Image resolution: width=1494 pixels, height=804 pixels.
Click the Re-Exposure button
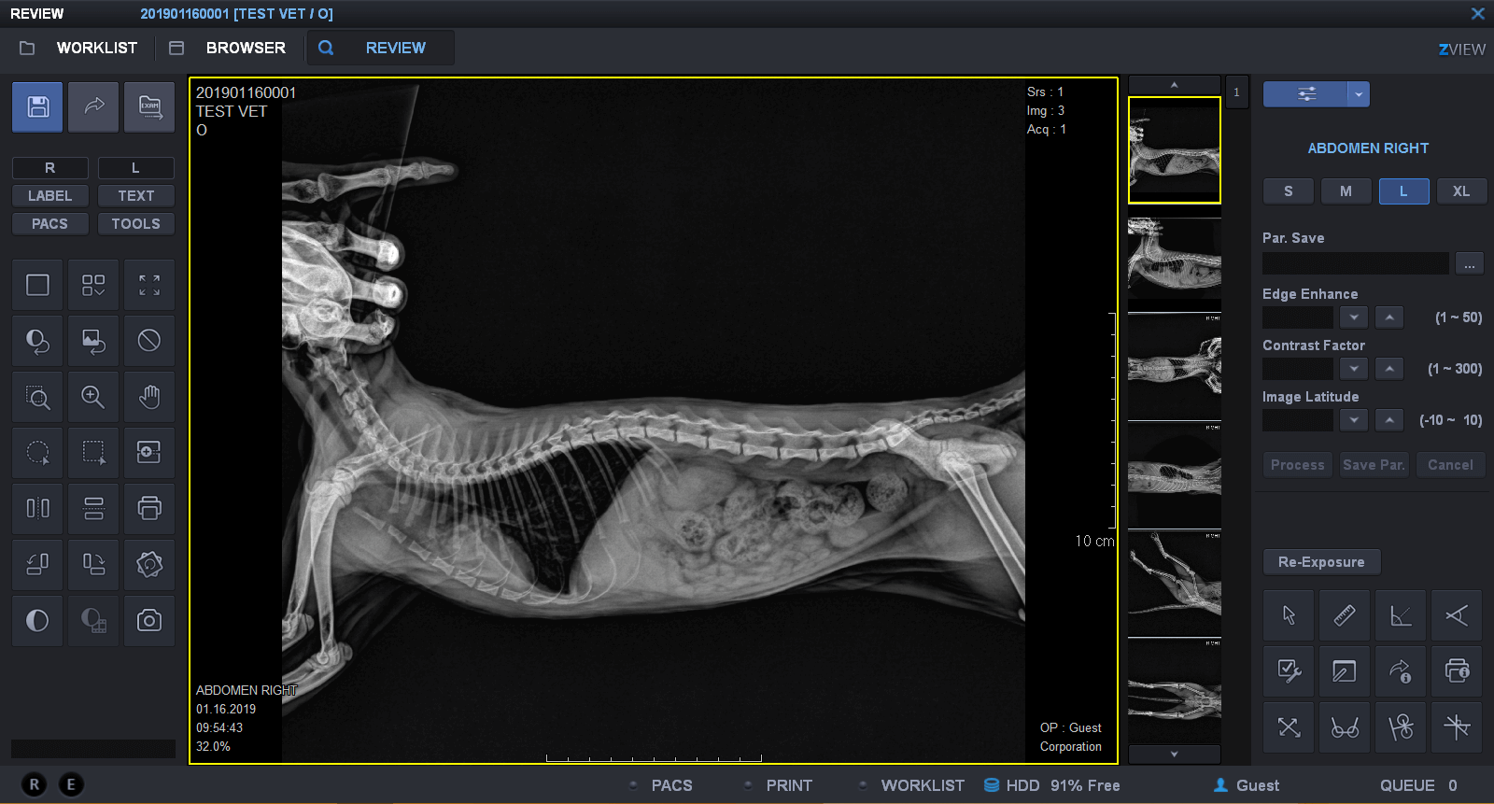[1321, 562]
